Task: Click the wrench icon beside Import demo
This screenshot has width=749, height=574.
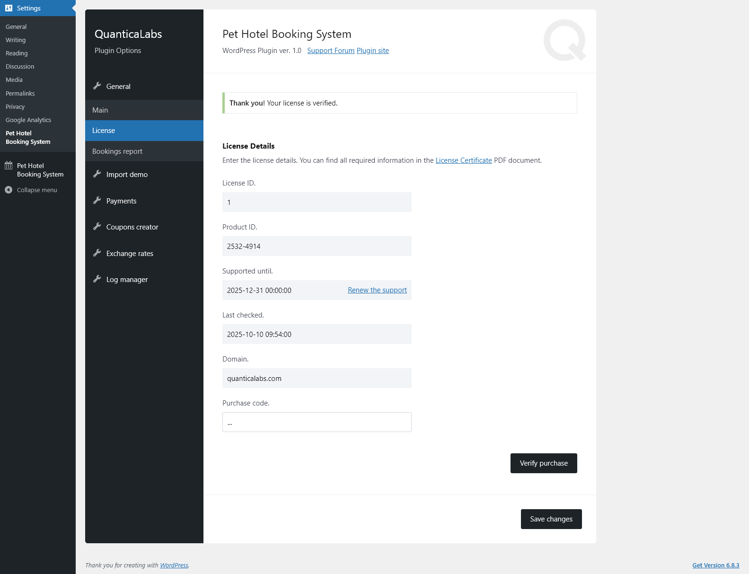Action: pyautogui.click(x=97, y=174)
